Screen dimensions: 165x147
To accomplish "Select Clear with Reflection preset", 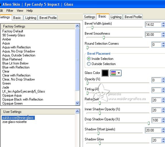I will [16, 75].
